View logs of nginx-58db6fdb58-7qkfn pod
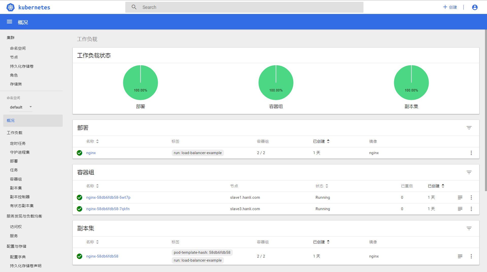 460,209
